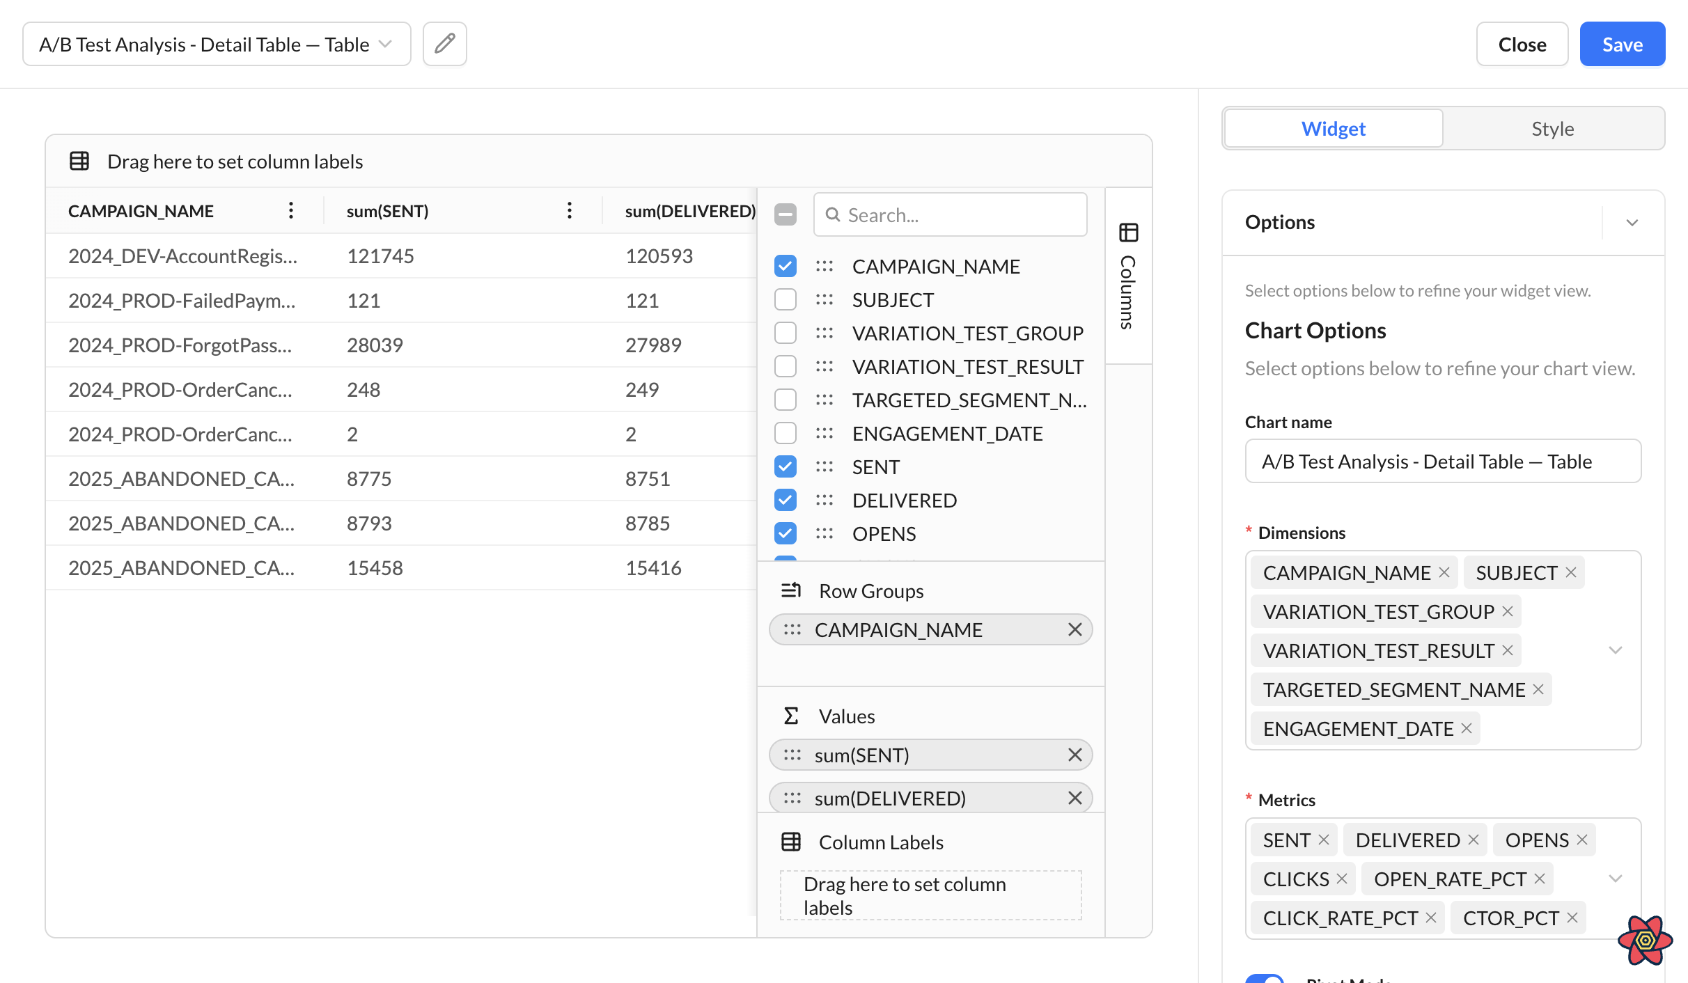The width and height of the screenshot is (1688, 983).
Task: Select the 2024_DEV-AccountRegis... row cell
Action: click(183, 255)
